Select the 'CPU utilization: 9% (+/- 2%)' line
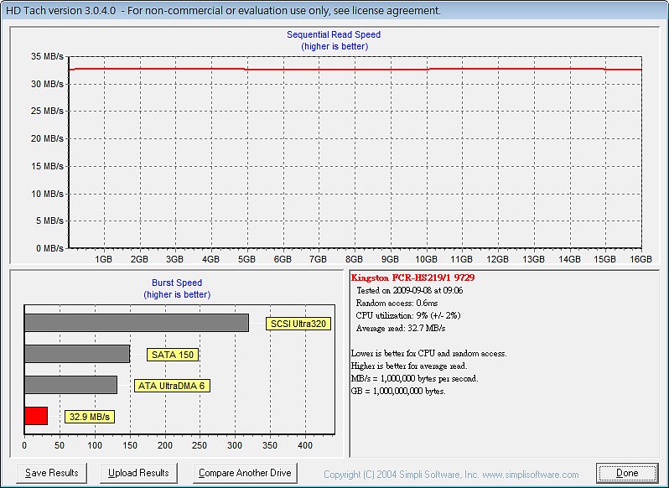The height and width of the screenshot is (488, 669). (408, 315)
